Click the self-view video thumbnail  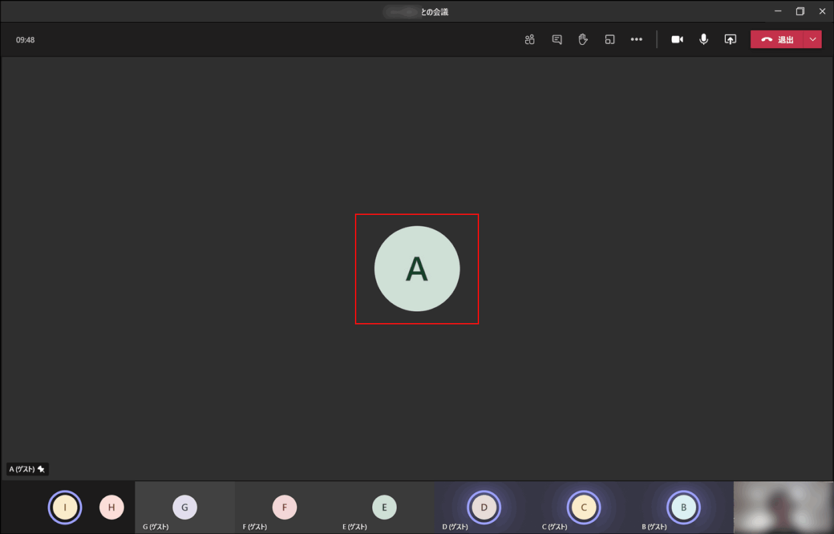pos(783,508)
